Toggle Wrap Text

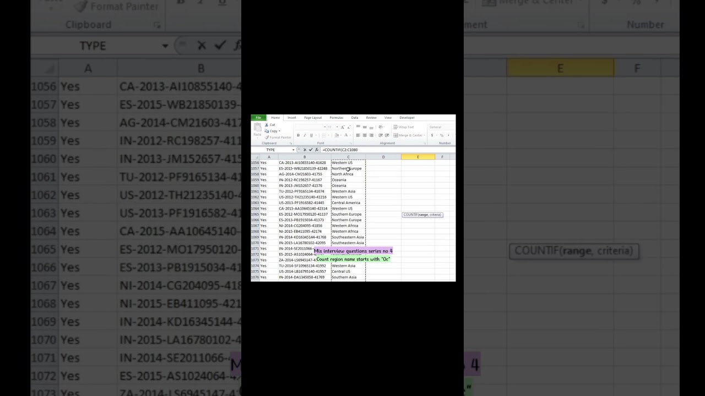tap(403, 127)
